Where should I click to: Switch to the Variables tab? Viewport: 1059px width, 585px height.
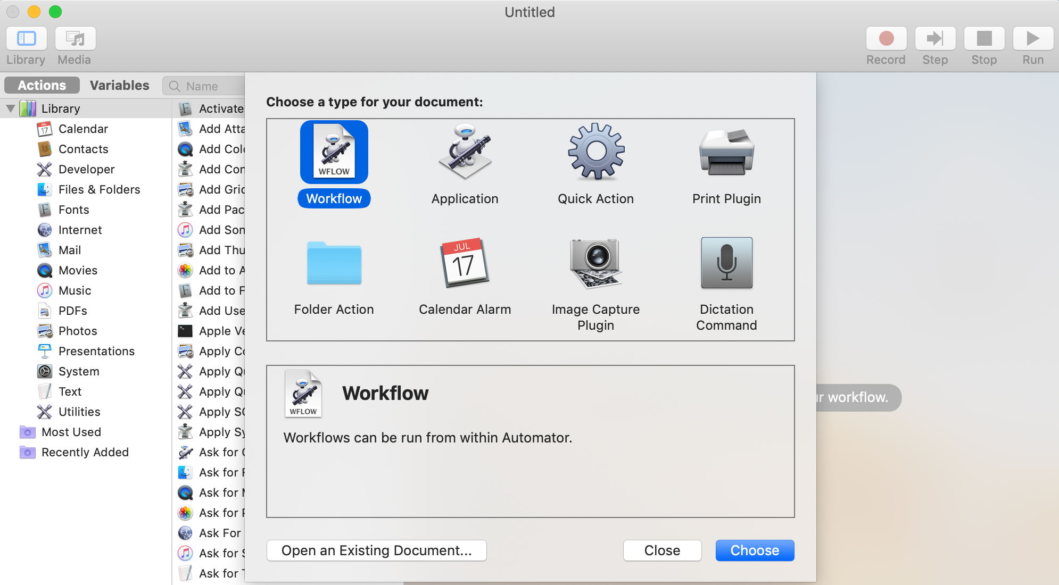pyautogui.click(x=119, y=85)
